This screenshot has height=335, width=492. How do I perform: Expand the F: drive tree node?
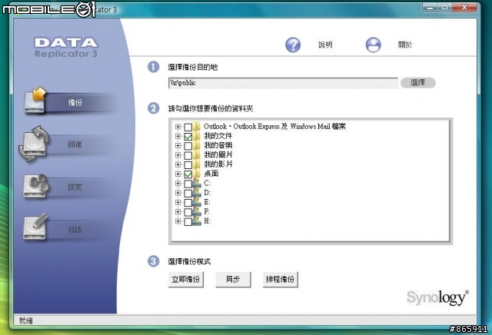coord(178,212)
